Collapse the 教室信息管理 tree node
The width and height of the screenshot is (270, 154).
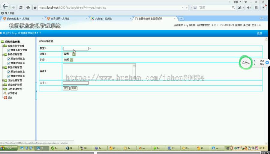[x=3, y=67]
